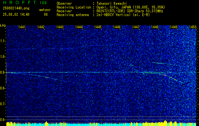Click the 1442 time axis marker

[41, 27]
